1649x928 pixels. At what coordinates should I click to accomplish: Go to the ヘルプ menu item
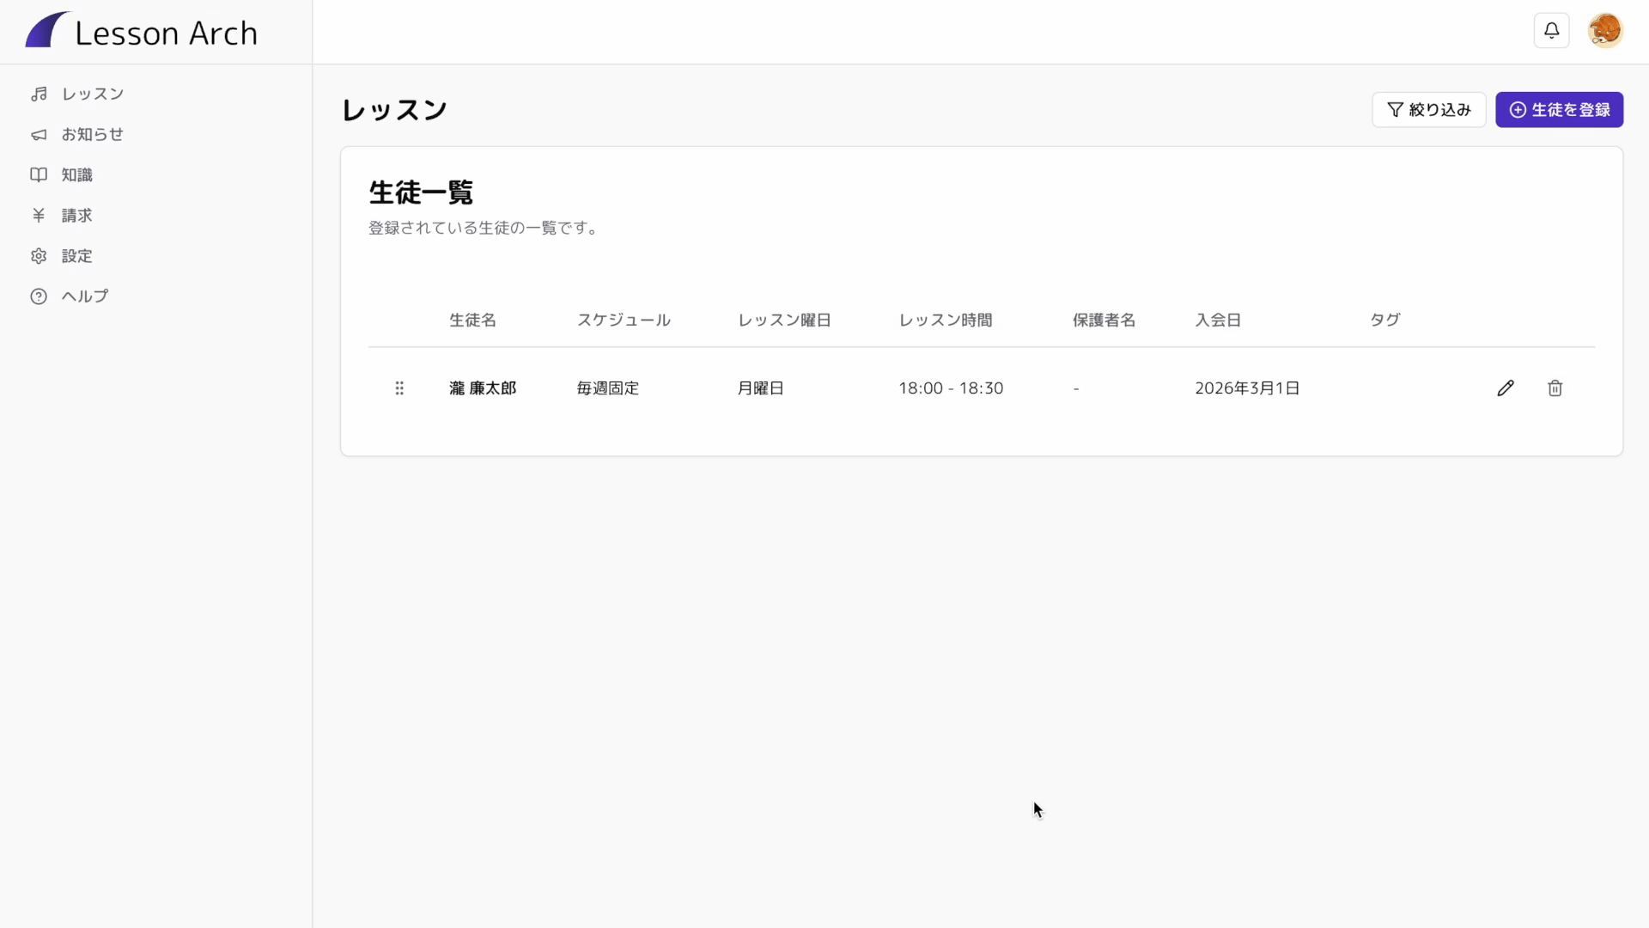click(x=84, y=296)
